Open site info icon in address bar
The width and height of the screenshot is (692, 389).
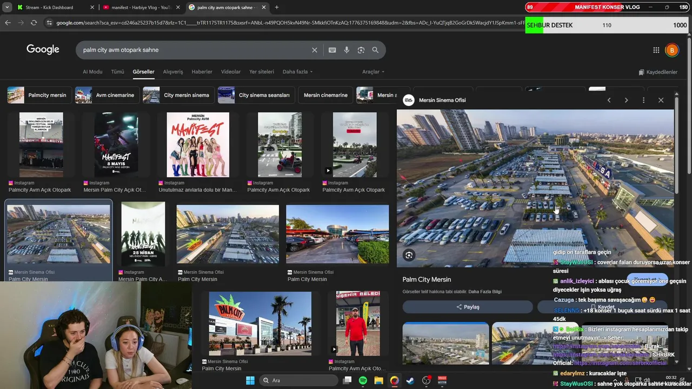click(x=49, y=23)
